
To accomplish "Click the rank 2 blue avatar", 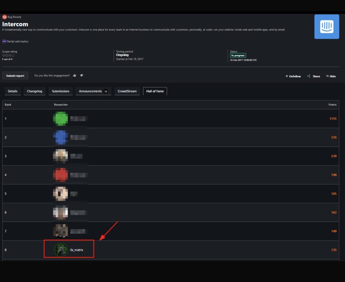I will [x=60, y=137].
